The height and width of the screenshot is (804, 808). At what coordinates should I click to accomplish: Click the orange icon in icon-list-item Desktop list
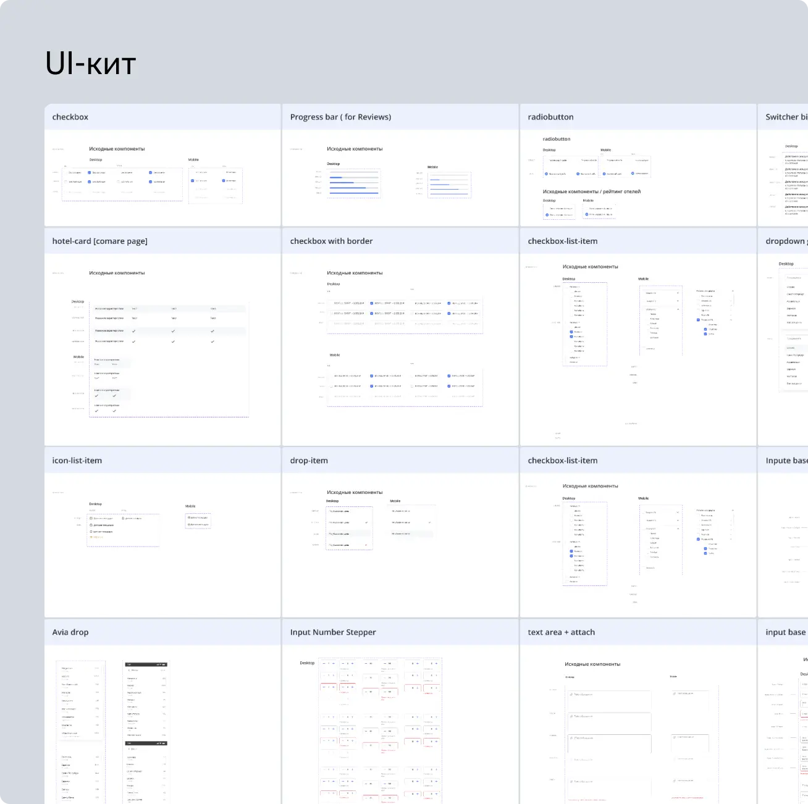[x=91, y=537]
